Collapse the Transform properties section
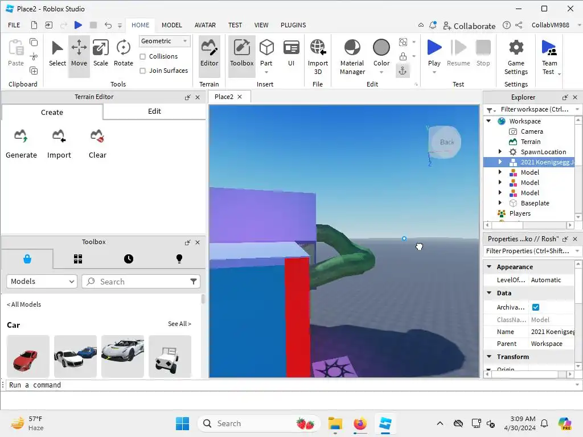 (x=489, y=356)
